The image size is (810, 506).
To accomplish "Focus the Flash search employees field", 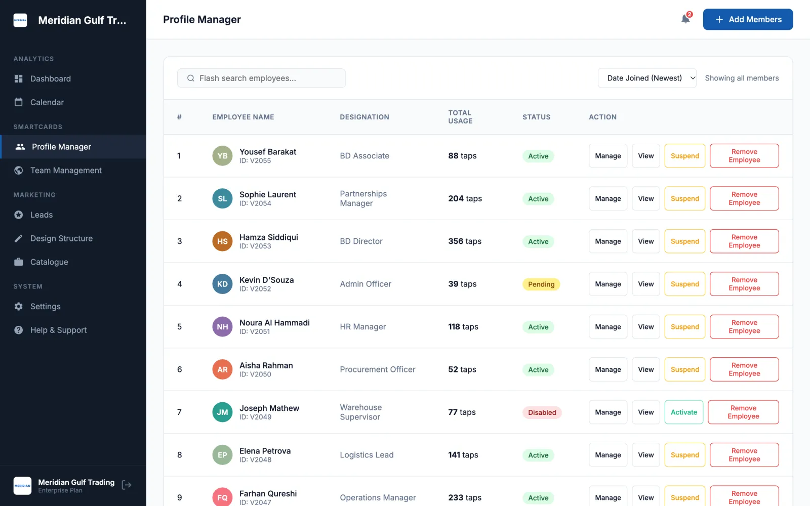I will [x=261, y=78].
